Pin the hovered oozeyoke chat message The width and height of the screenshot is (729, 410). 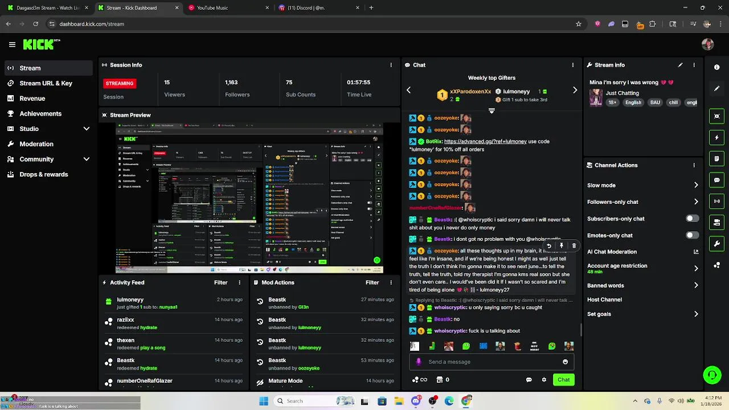point(561,246)
